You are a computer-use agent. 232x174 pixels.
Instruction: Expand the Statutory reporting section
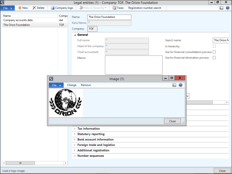[x=75, y=134]
